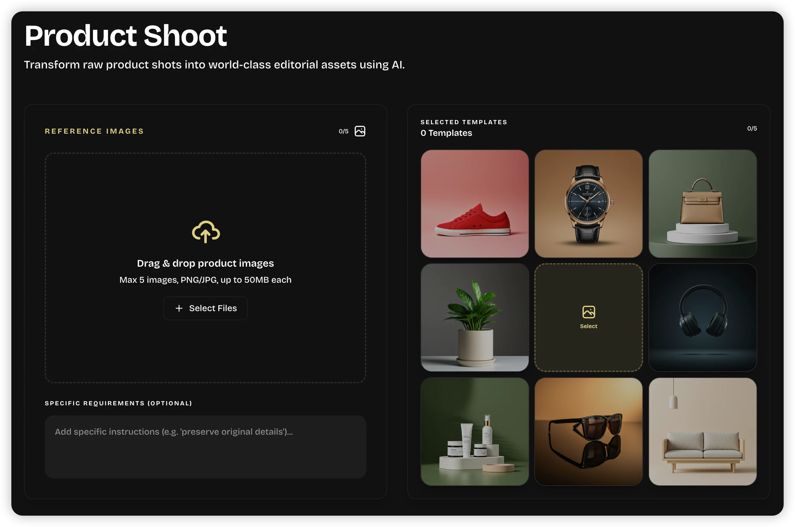The image size is (795, 527).
Task: Select the tan handbag template
Action: click(x=702, y=204)
